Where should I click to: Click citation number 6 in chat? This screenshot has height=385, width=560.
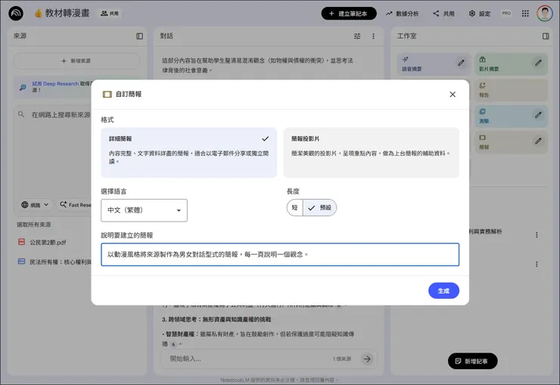coord(173,344)
